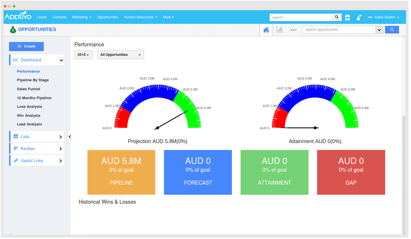The width and height of the screenshot is (411, 239).
Task: Open the Win Analysis report
Action: pyautogui.click(x=28, y=115)
